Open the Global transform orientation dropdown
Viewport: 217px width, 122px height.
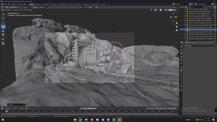[80, 7]
